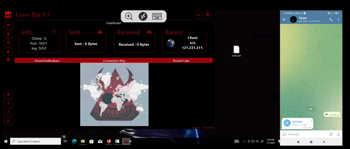Open the Home sidebar icon in Craxs Rat
350x149 pixels.
pyautogui.click(x=8, y=25)
